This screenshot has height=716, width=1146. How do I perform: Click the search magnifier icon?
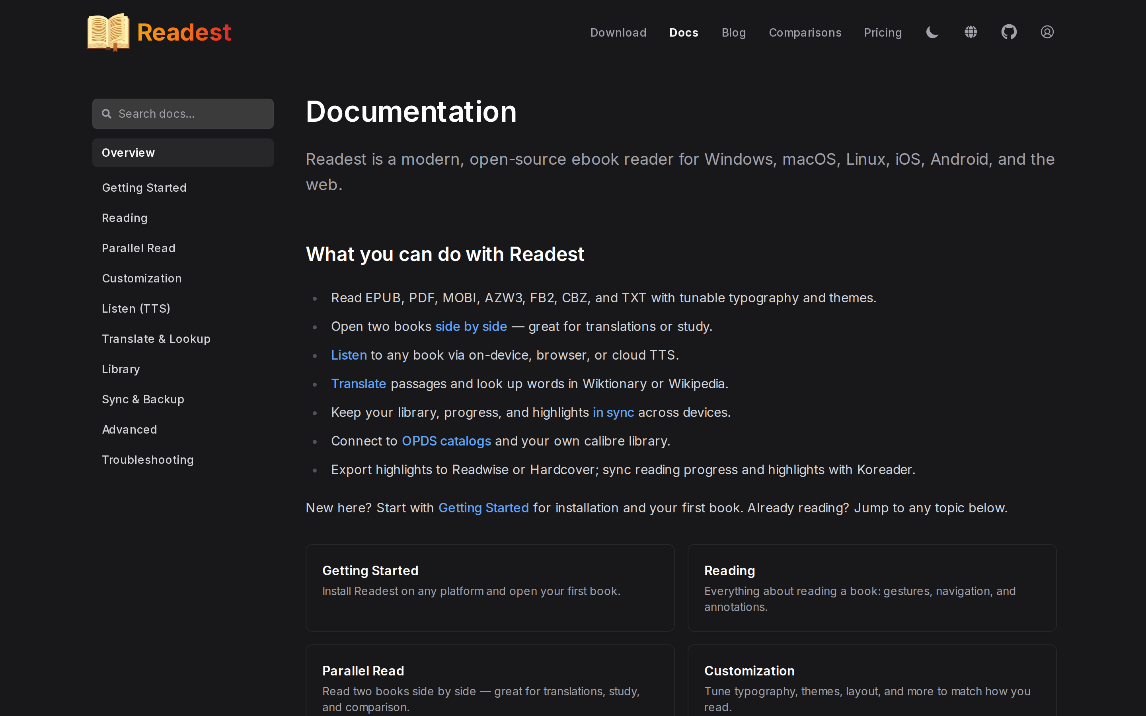(x=107, y=114)
